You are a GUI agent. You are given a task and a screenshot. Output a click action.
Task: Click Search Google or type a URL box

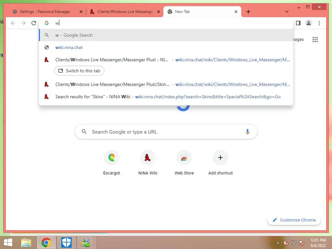(x=166, y=132)
